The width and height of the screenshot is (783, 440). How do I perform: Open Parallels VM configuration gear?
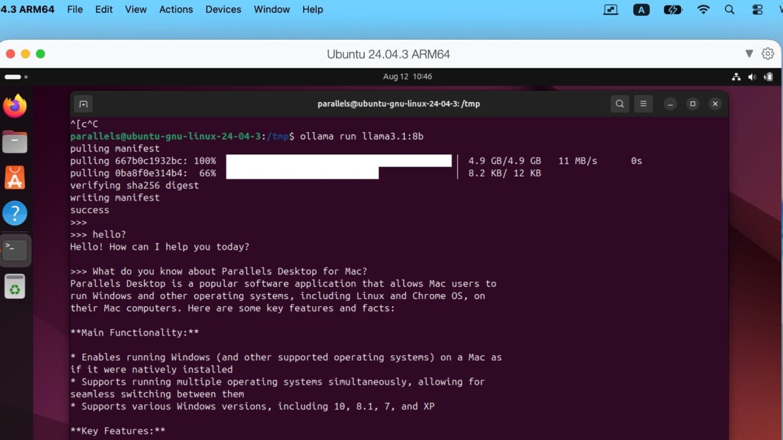768,54
